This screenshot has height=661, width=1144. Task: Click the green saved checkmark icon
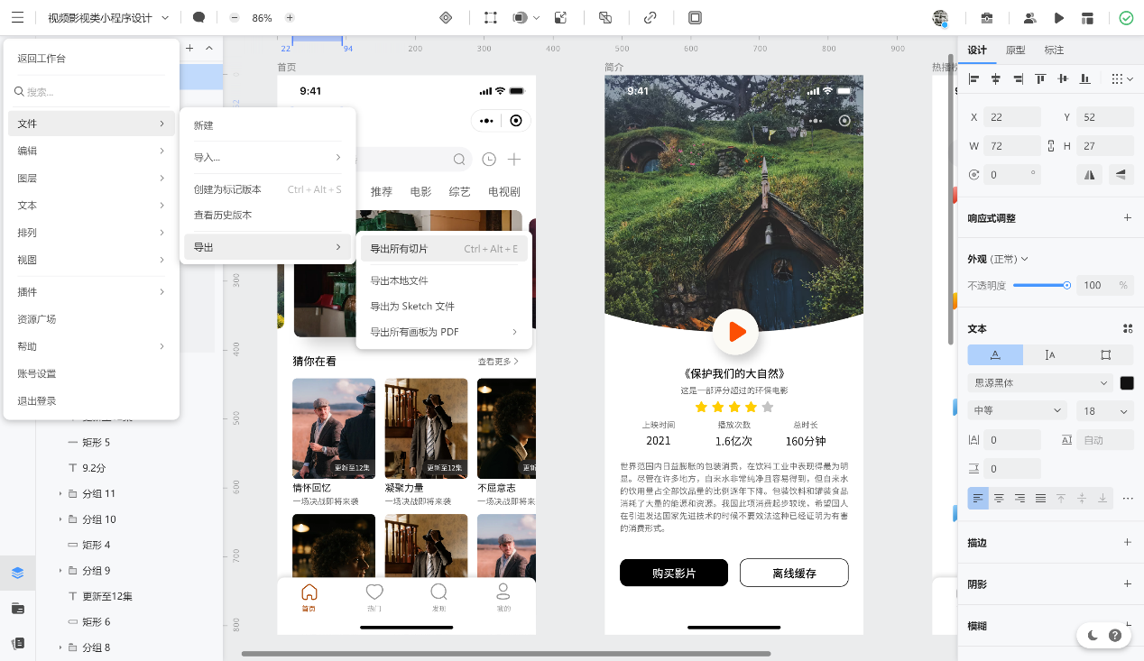tap(1126, 17)
